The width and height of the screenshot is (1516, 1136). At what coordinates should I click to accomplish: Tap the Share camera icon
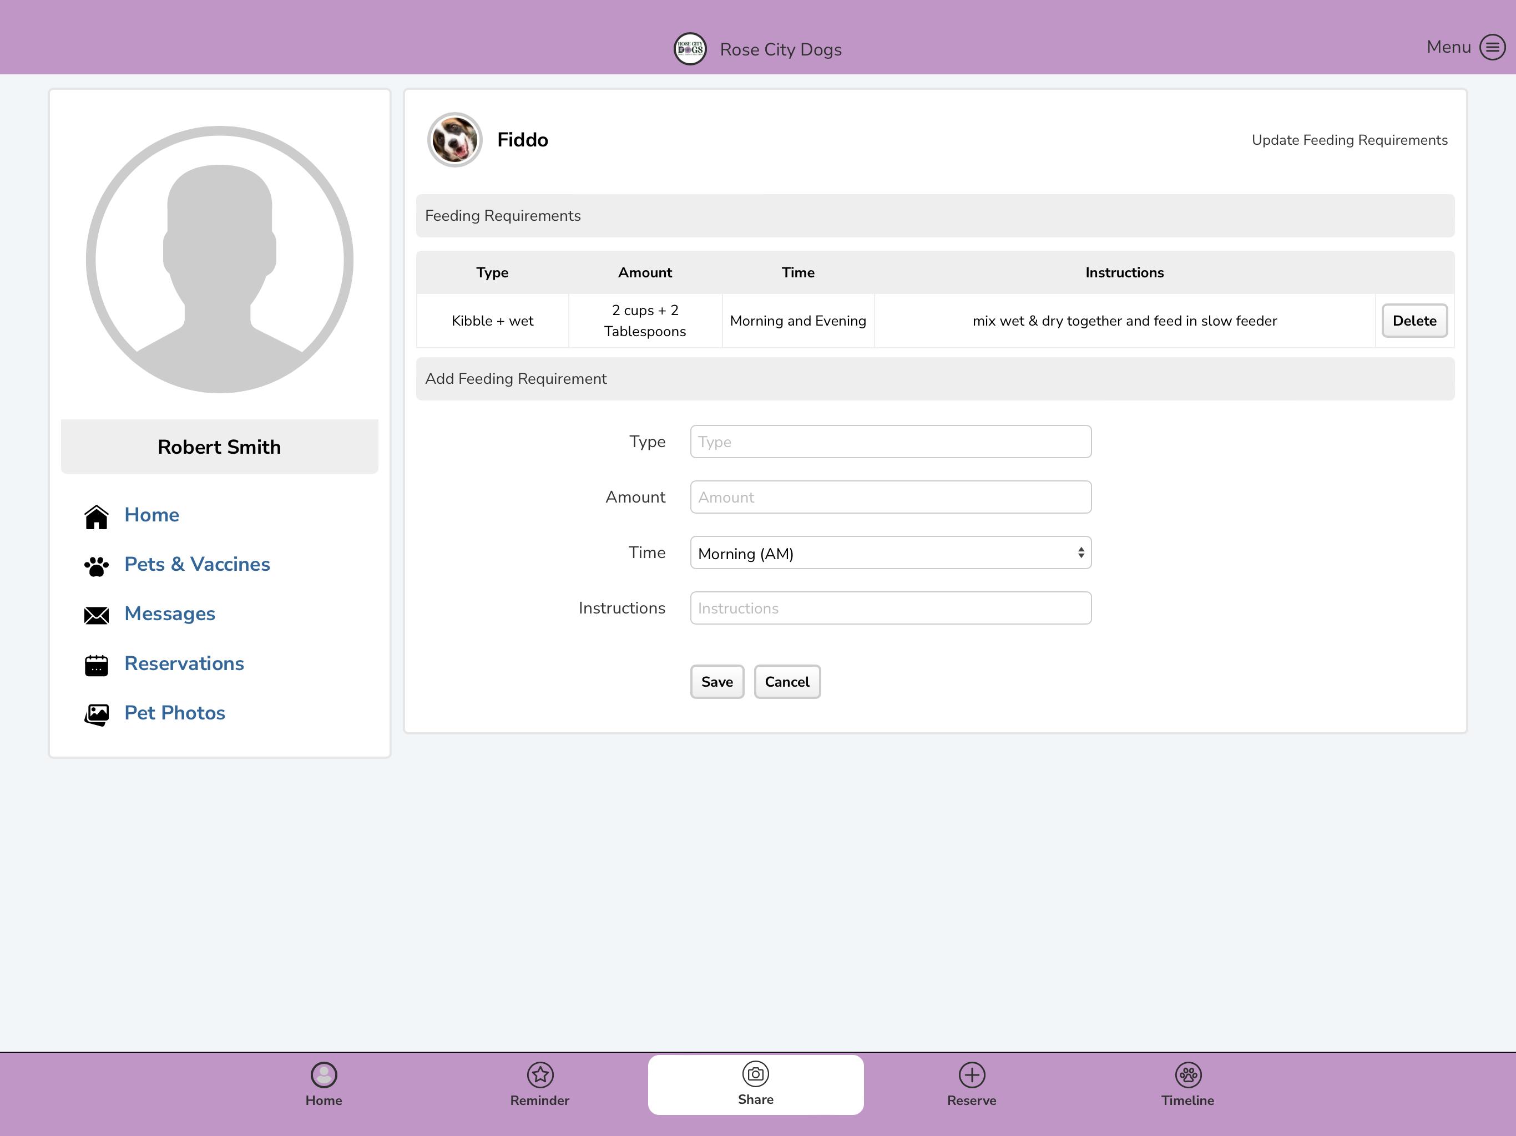(x=756, y=1074)
